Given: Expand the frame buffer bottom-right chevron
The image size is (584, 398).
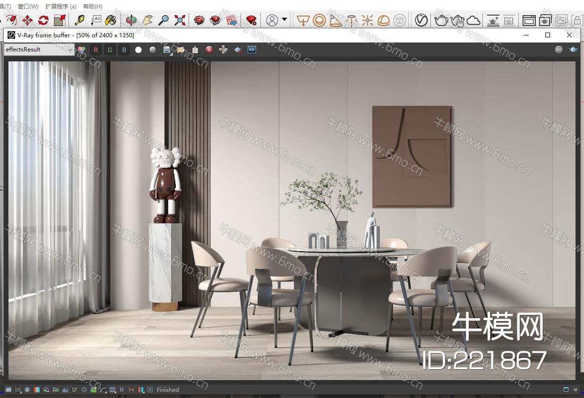Looking at the screenshot, I should 575,390.
